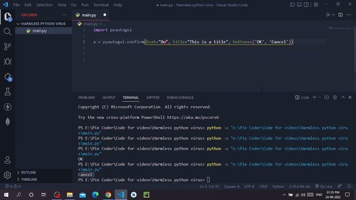
Task: Add a new terminal with plus icon
Action: tap(314, 97)
